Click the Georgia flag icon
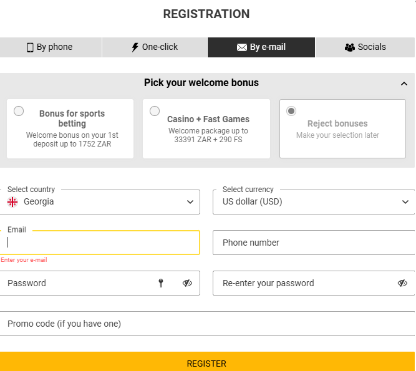Image resolution: width=416 pixels, height=371 pixels. (12, 202)
